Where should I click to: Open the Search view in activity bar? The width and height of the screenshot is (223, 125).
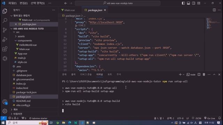tap(5, 20)
